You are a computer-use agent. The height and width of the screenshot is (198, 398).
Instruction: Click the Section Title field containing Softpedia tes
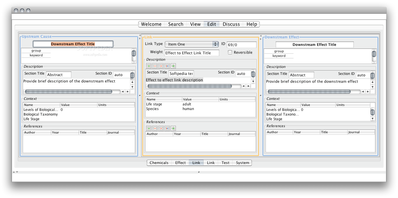pyautogui.click(x=181, y=73)
